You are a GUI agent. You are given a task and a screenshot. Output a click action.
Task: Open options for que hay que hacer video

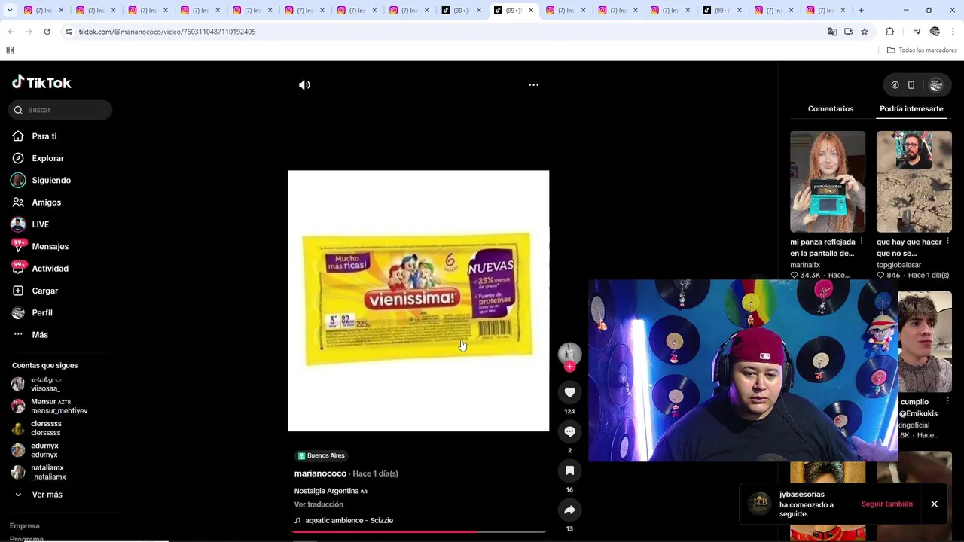coord(947,242)
